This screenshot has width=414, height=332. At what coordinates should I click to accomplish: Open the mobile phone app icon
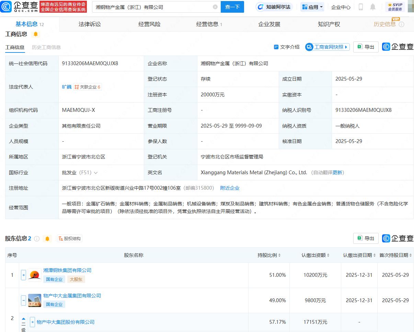(x=361, y=7)
